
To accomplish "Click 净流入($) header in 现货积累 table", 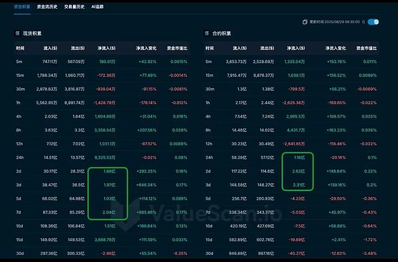I will 107,48.
